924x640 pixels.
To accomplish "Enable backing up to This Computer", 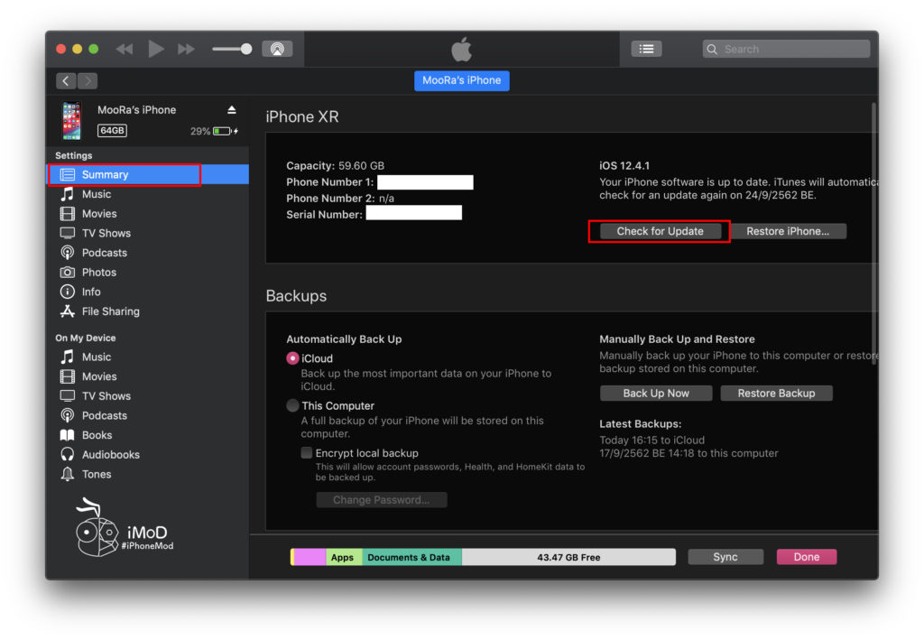I will (x=292, y=405).
